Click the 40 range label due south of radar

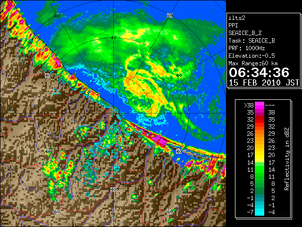[x=113, y=189]
